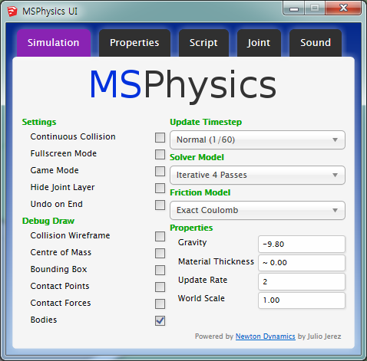Switch to the Joint tab

259,43
